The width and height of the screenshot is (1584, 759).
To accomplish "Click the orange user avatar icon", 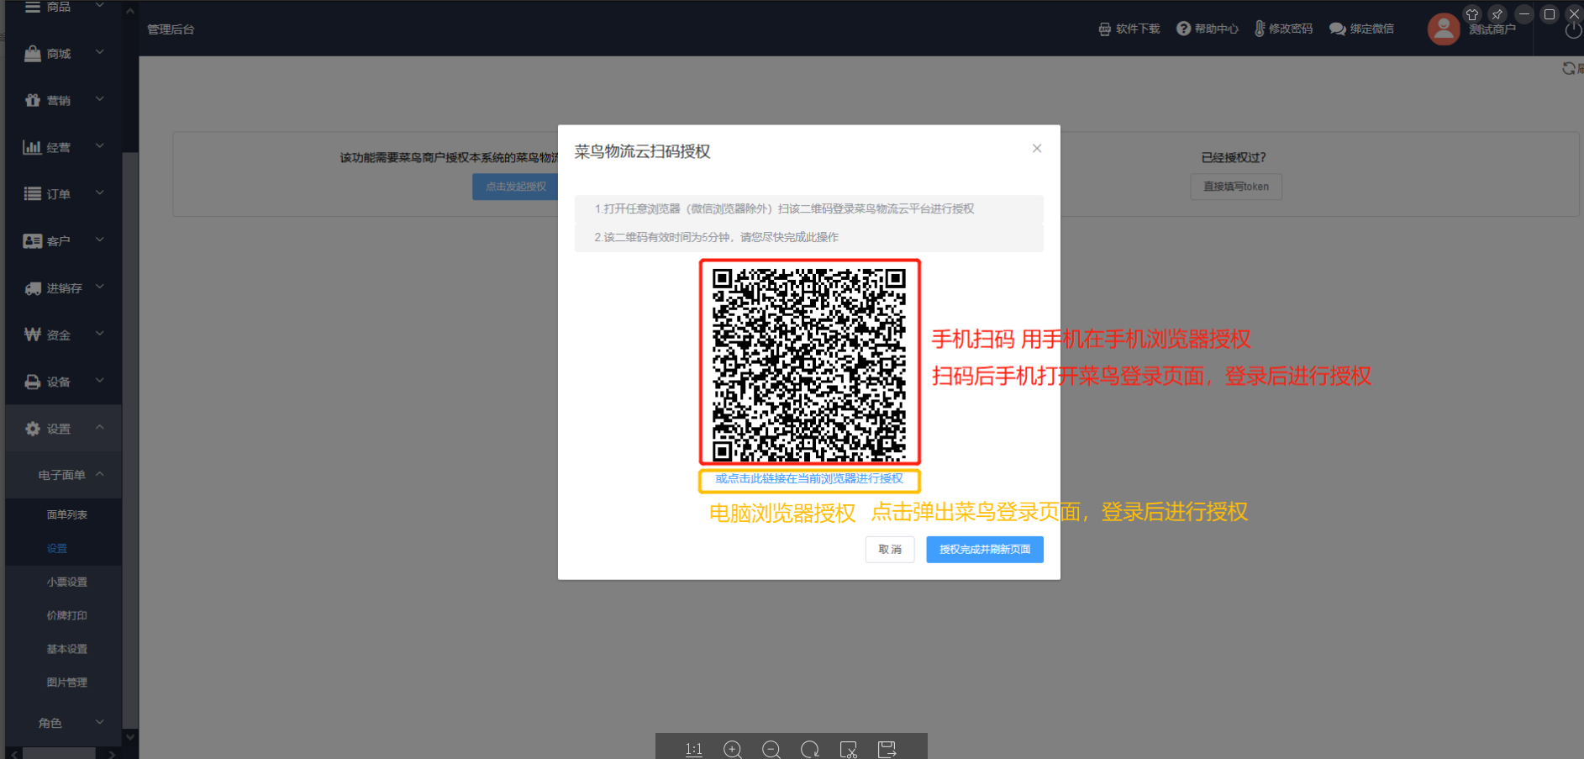I will click(1444, 29).
